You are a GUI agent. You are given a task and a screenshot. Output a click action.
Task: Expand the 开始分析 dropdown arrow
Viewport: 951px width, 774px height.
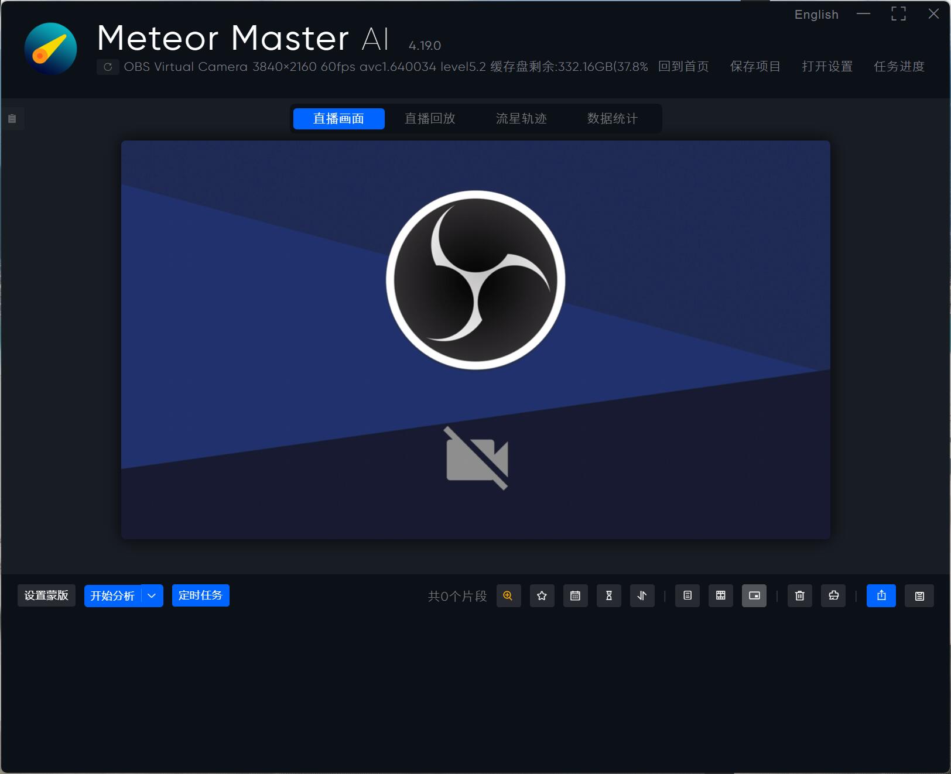pos(152,595)
